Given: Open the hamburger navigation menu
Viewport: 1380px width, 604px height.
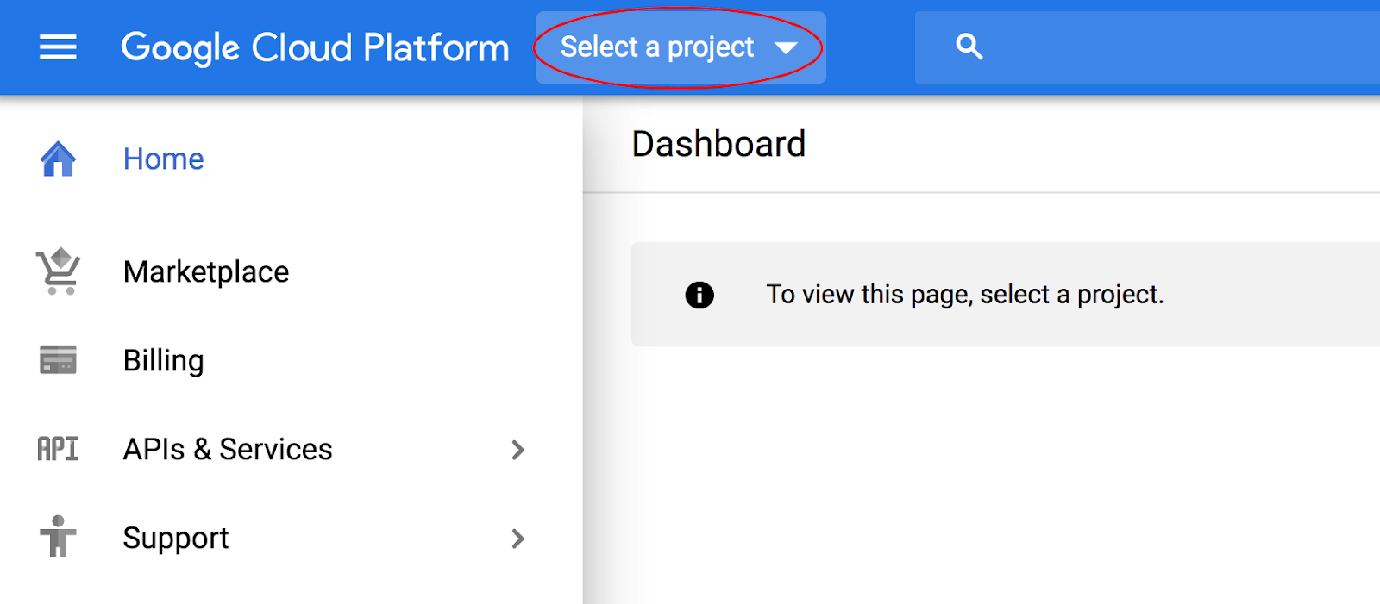Looking at the screenshot, I should pos(58,47).
